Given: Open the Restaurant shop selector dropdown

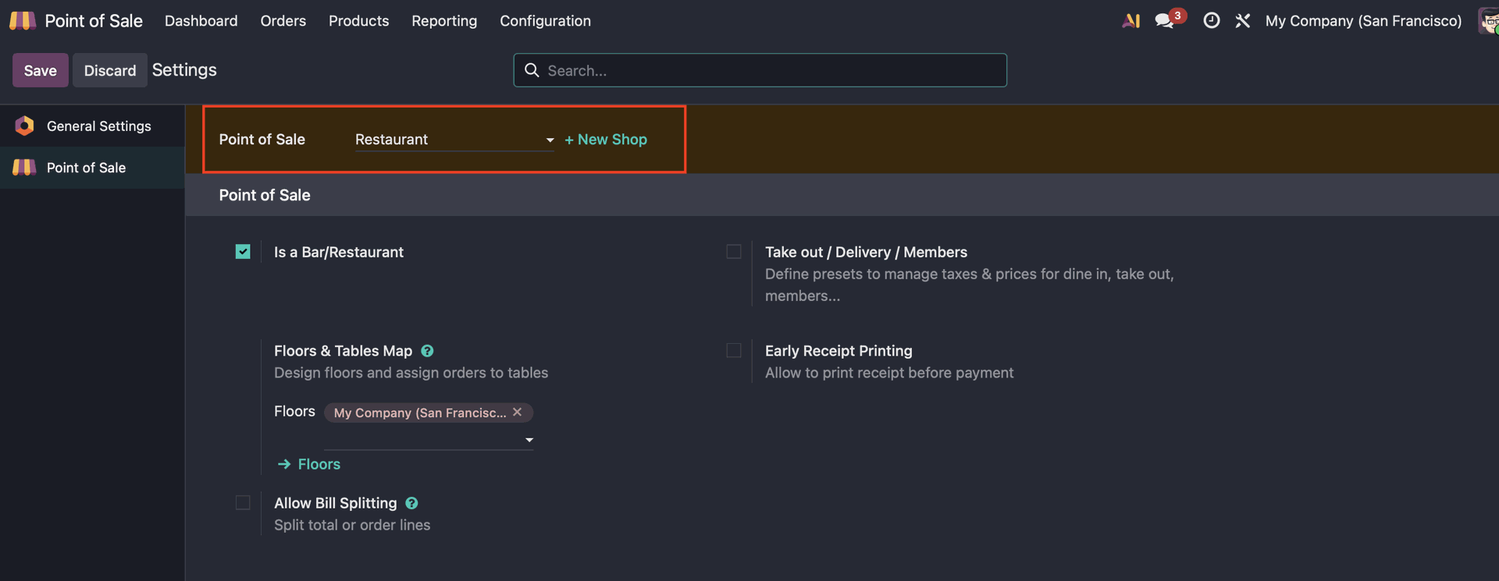Looking at the screenshot, I should coord(454,140).
